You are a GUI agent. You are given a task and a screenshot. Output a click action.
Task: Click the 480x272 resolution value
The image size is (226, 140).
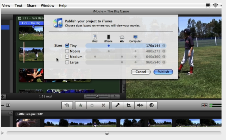coord(153,51)
